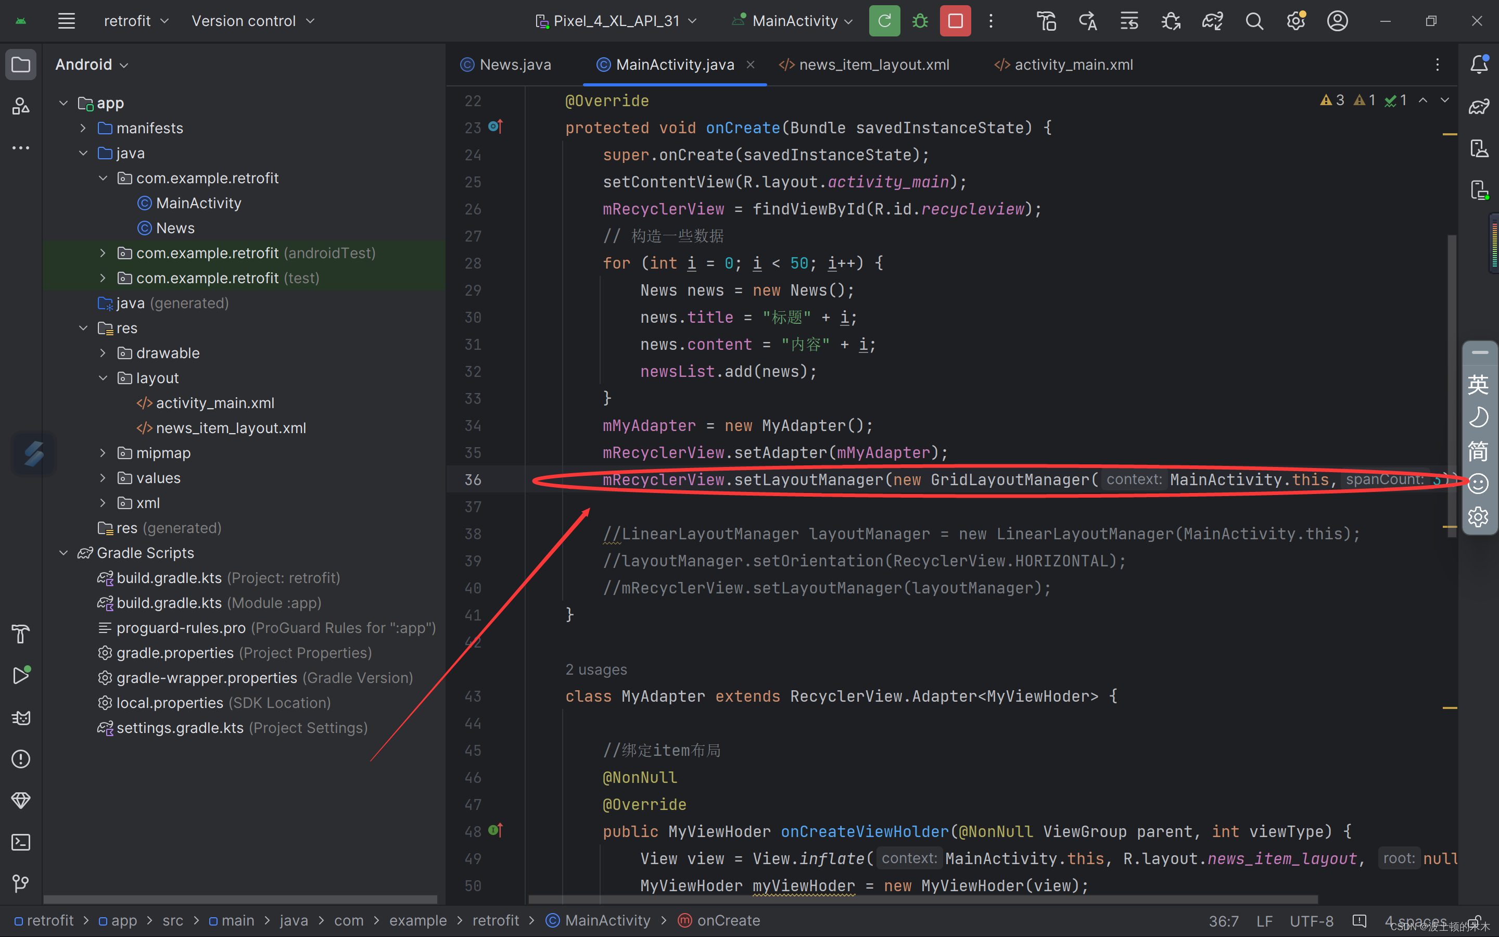This screenshot has width=1499, height=937.
Task: Open editor tabs options menu
Action: point(1437,65)
